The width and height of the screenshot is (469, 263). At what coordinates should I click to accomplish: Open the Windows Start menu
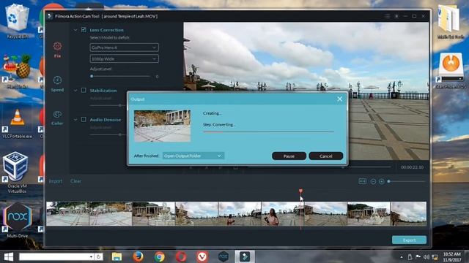point(8,256)
